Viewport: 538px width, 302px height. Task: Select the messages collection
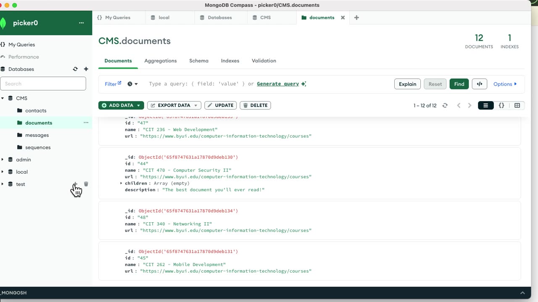37,135
